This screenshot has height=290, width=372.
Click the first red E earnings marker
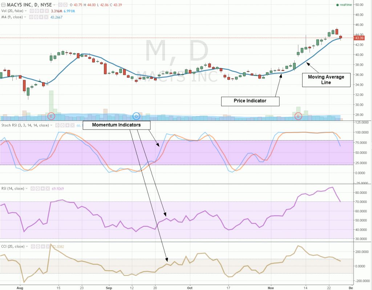51,116
